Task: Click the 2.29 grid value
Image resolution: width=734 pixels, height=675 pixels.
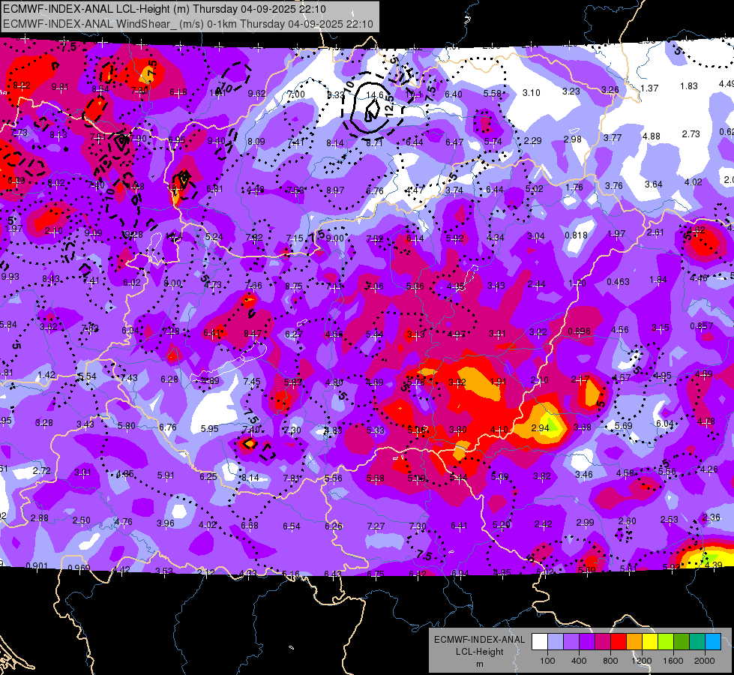Action: pyautogui.click(x=533, y=140)
